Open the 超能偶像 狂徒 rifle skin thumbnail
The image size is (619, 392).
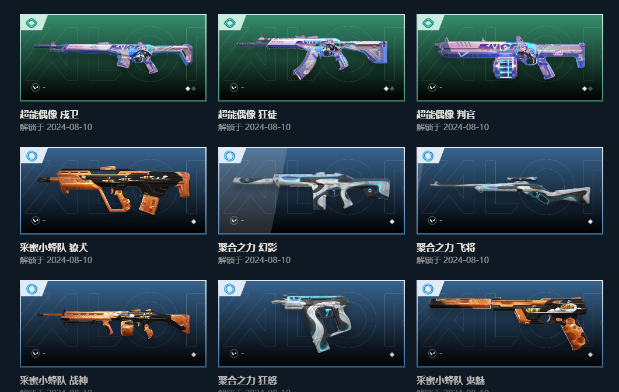tap(311, 57)
